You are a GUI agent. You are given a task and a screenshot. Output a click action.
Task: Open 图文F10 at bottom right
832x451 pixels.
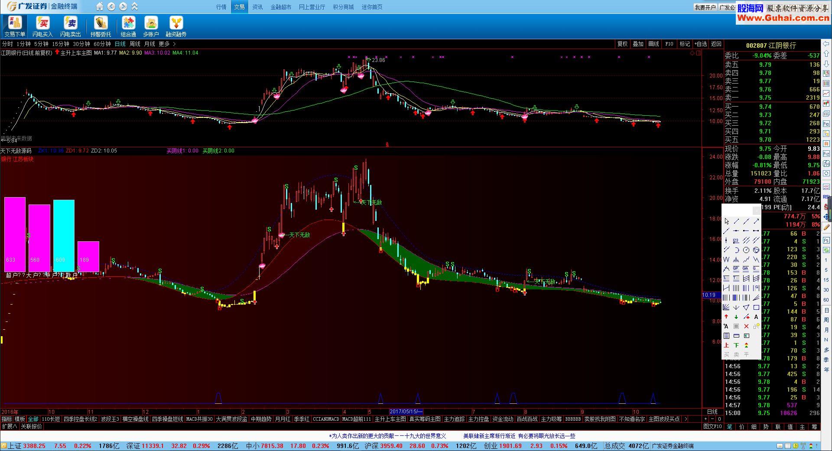click(712, 426)
